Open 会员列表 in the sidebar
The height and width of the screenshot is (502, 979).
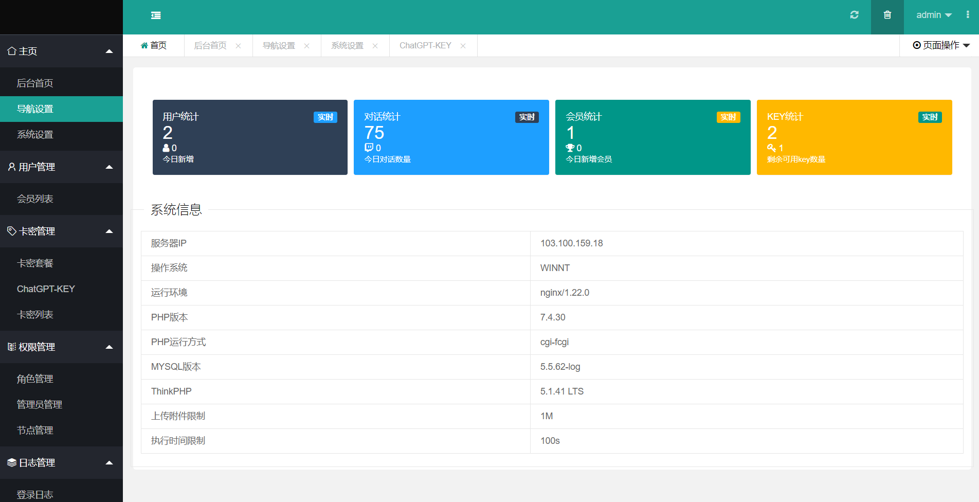61,199
